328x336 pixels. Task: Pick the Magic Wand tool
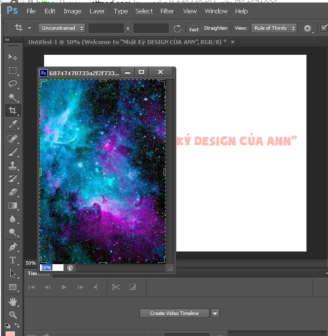point(13,97)
